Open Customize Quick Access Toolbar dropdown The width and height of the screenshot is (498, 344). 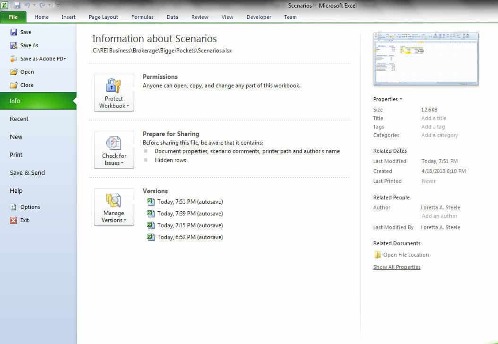pyautogui.click(x=58, y=5)
